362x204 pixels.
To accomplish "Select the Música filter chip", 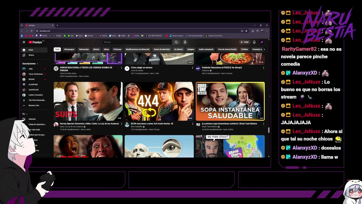I will pos(96,49).
